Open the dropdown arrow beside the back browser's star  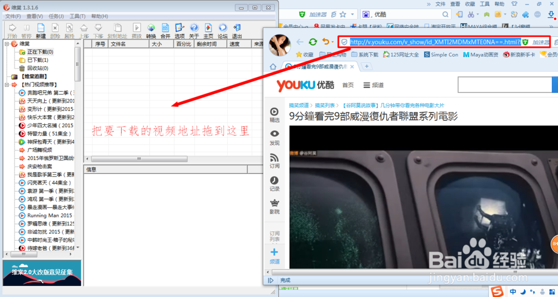[352, 14]
